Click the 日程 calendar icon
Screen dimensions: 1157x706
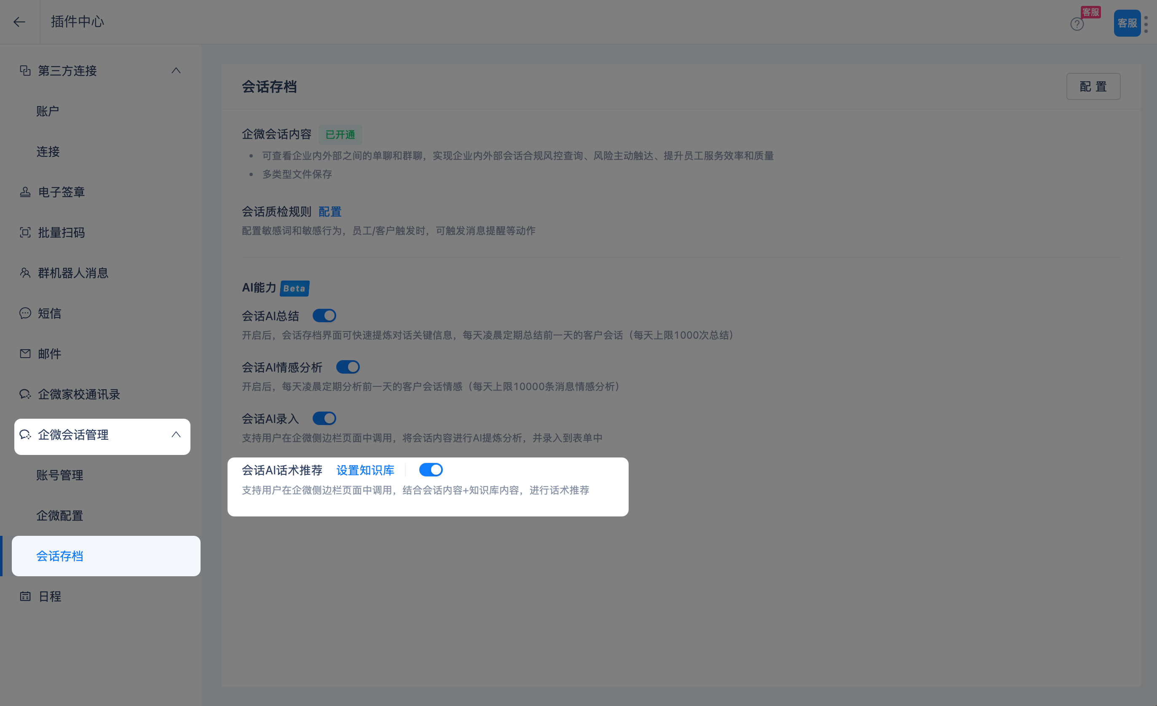click(25, 596)
